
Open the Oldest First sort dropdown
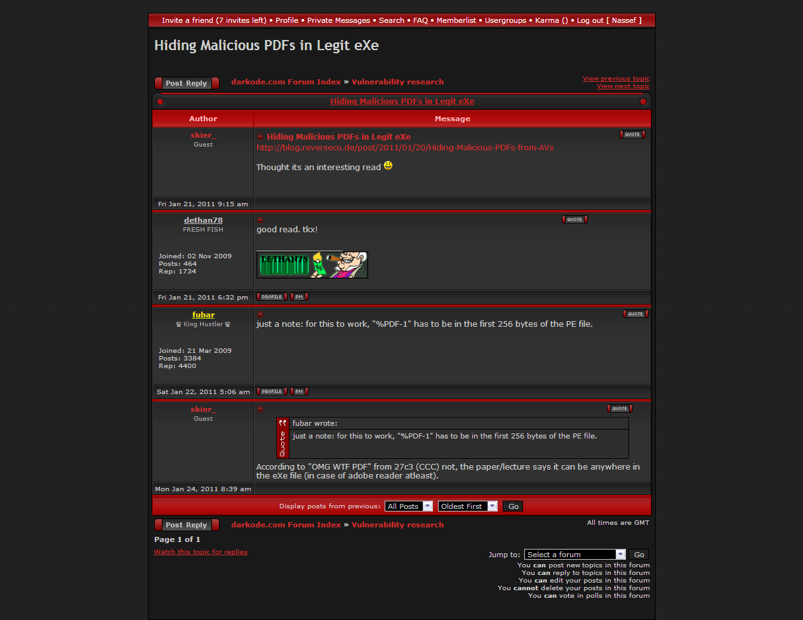point(467,506)
